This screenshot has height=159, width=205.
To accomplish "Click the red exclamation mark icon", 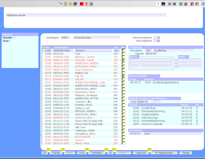I will click(x=87, y=4).
